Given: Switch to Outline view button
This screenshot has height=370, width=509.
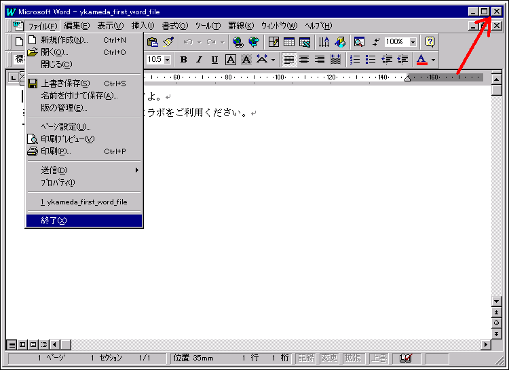Looking at the screenshot, I should pyautogui.click(x=44, y=344).
